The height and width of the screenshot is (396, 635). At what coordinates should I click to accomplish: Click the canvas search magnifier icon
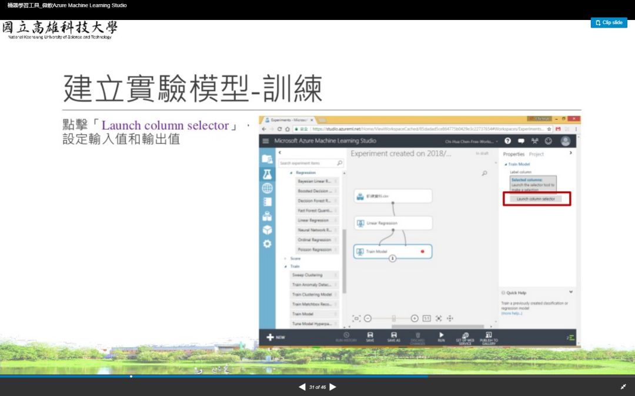(484, 173)
